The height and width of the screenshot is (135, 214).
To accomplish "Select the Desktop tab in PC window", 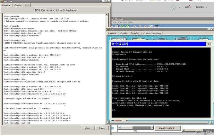I will click(x=135, y=33).
